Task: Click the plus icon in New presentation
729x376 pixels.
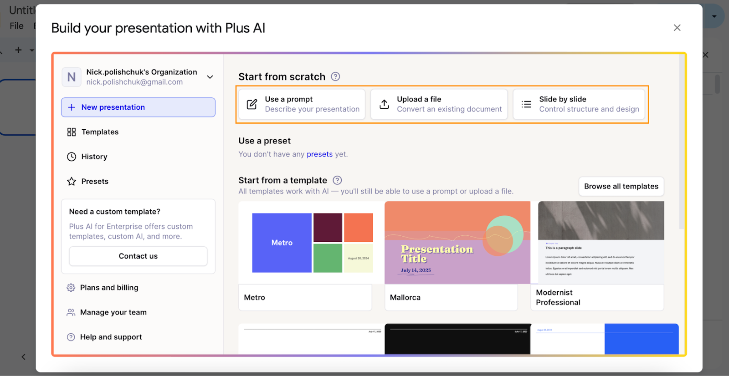Action: pos(72,107)
